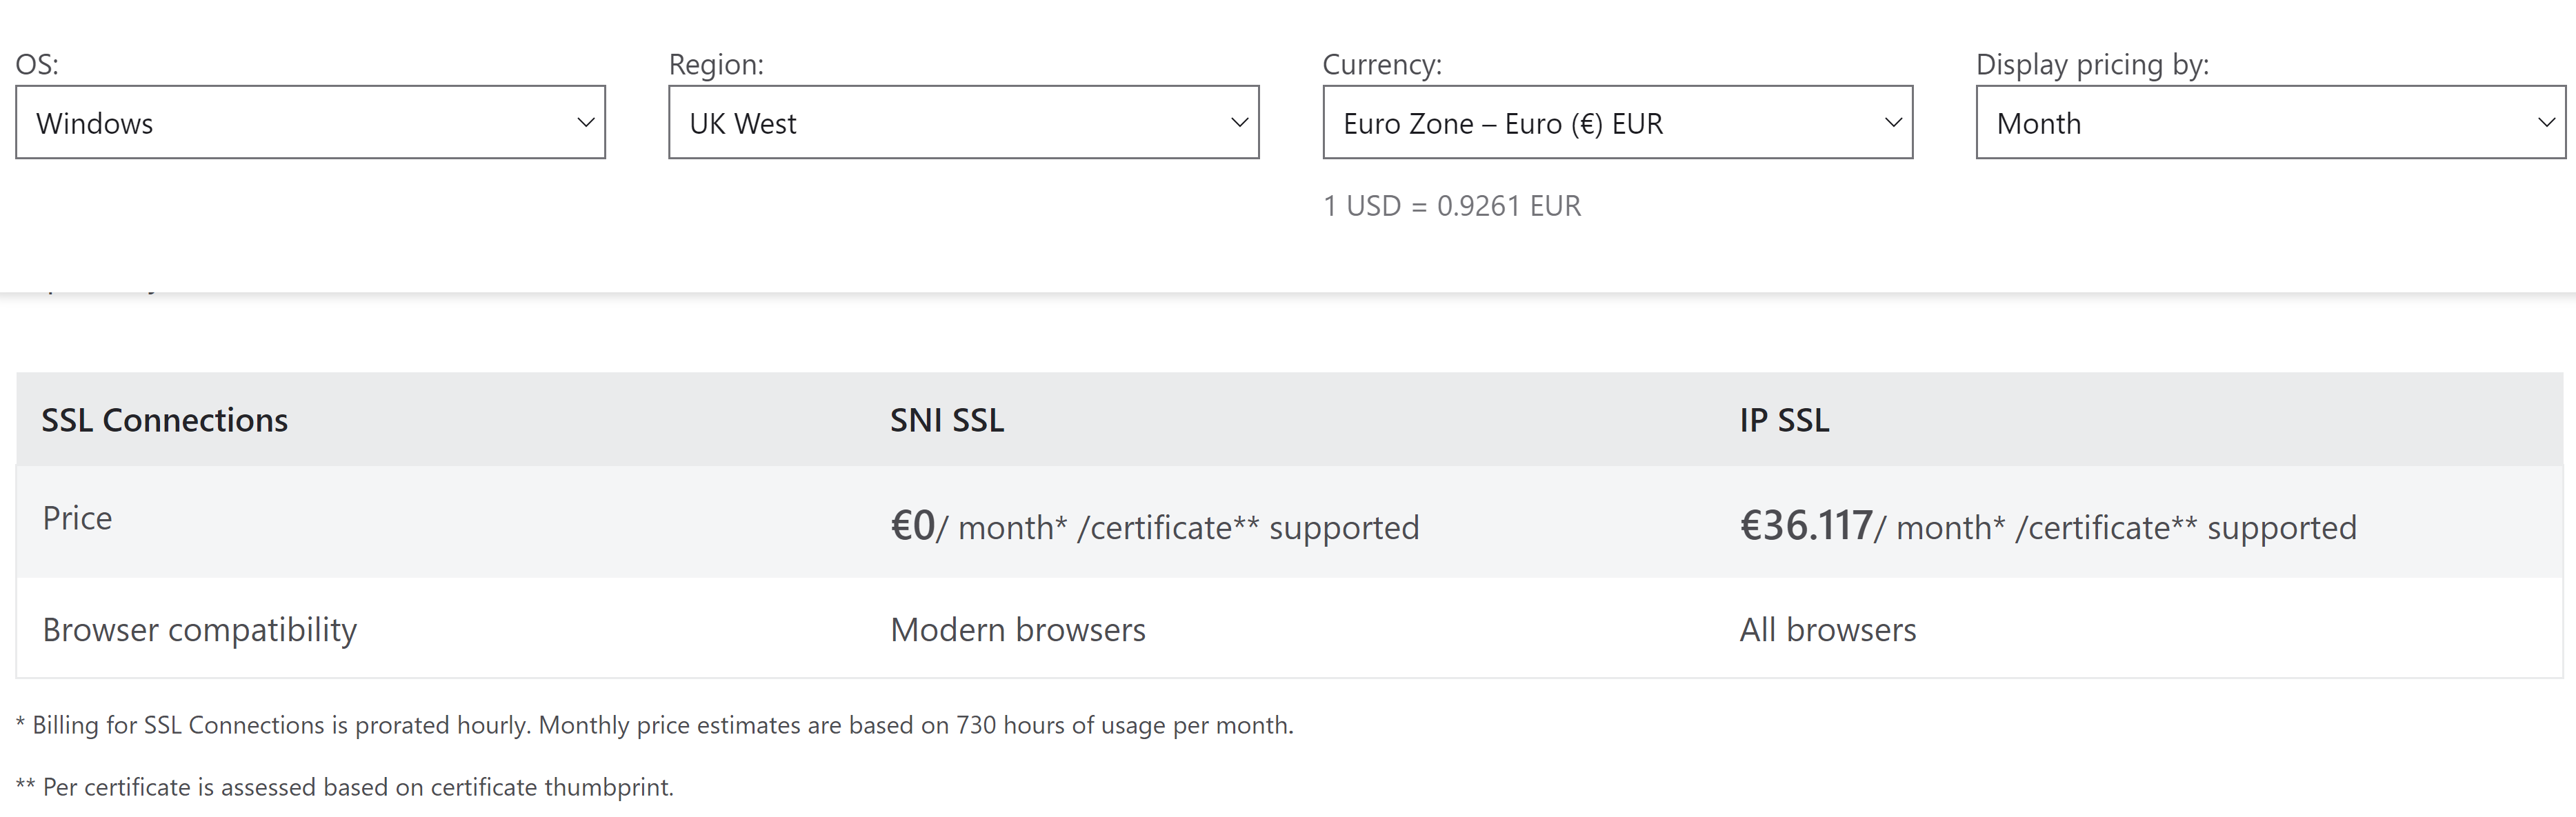Click the chevron arrow in Currency selector

1893,122
